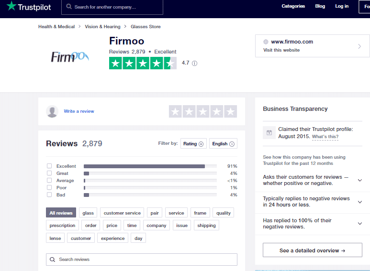Click the rating info icon beside 4.7
The height and width of the screenshot is (271, 370).
tap(194, 63)
